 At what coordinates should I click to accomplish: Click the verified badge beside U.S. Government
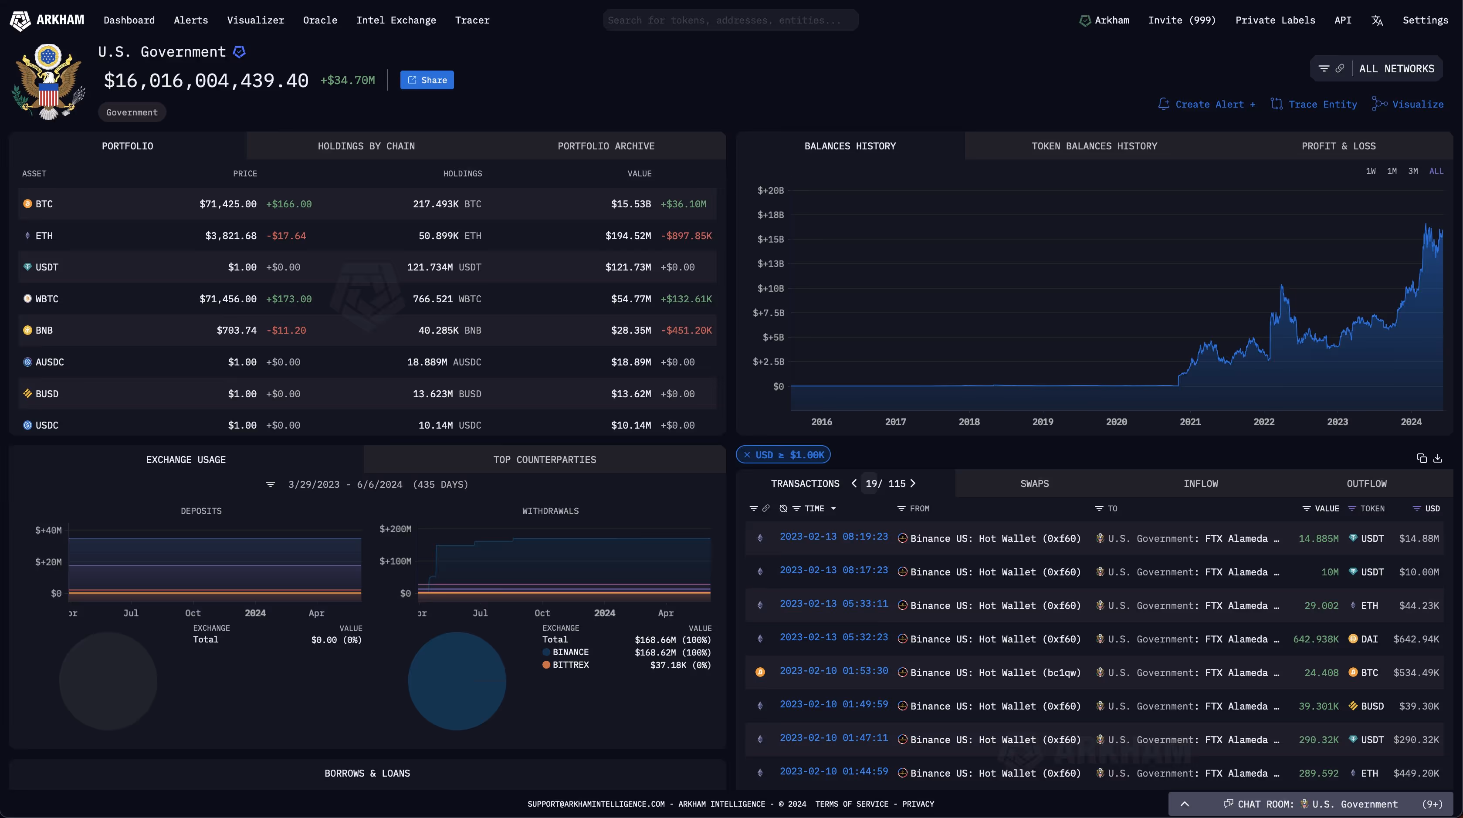[x=239, y=52]
